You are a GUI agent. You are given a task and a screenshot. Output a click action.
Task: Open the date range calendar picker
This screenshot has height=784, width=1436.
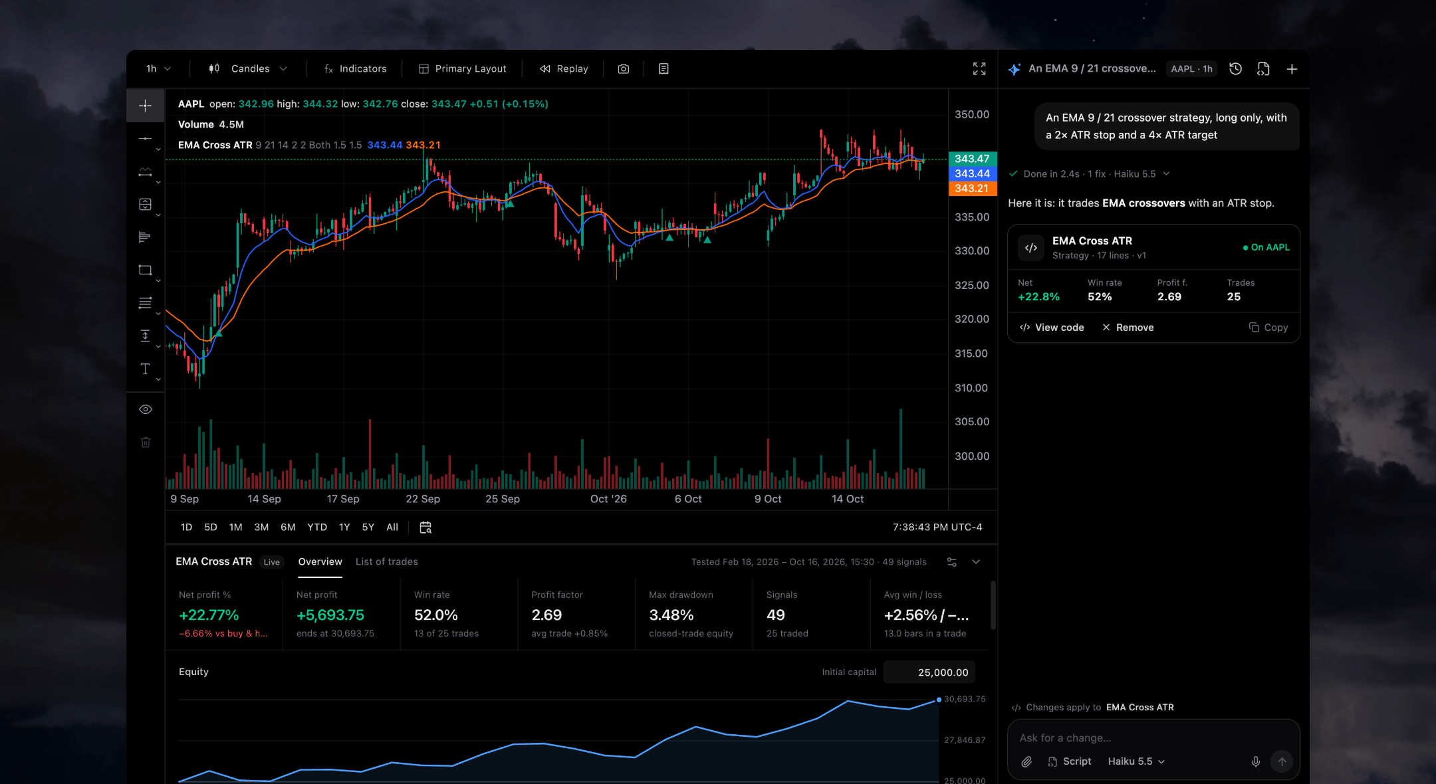[x=425, y=528]
